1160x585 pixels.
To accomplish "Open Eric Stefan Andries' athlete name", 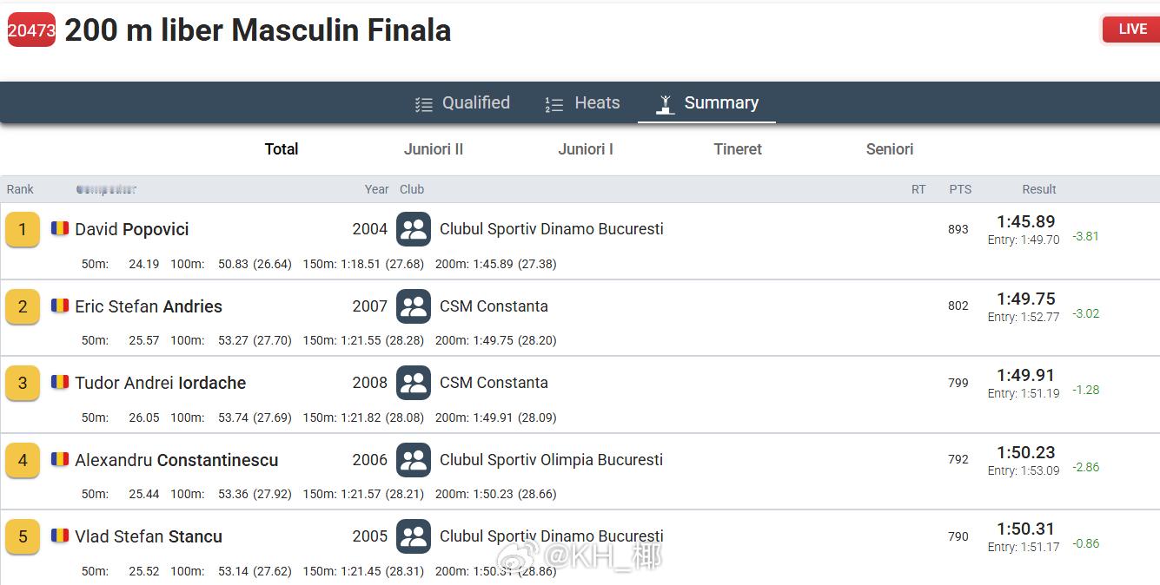I will point(149,306).
